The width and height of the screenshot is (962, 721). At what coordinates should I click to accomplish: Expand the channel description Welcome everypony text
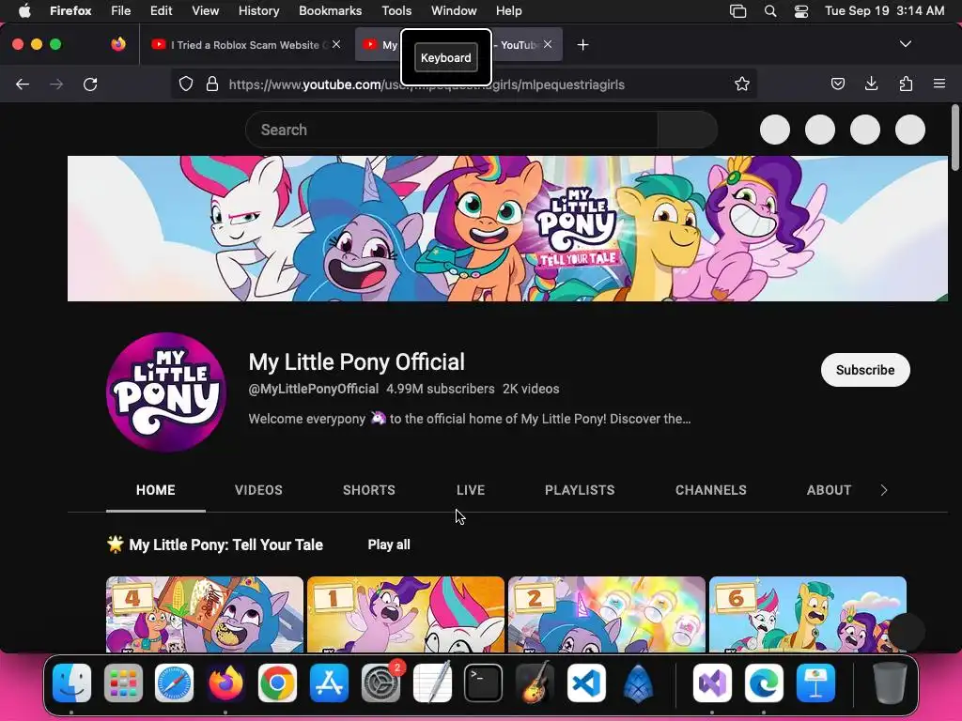[470, 419]
